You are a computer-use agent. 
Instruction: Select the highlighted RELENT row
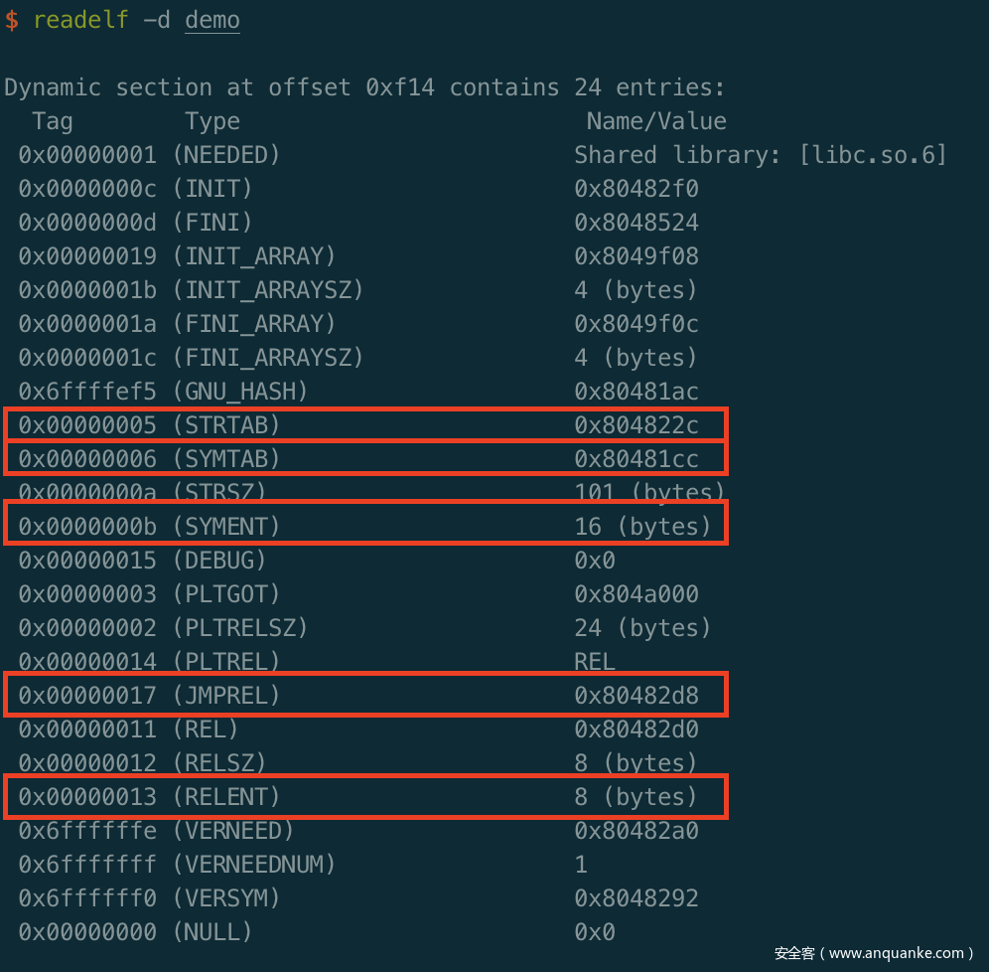(365, 797)
